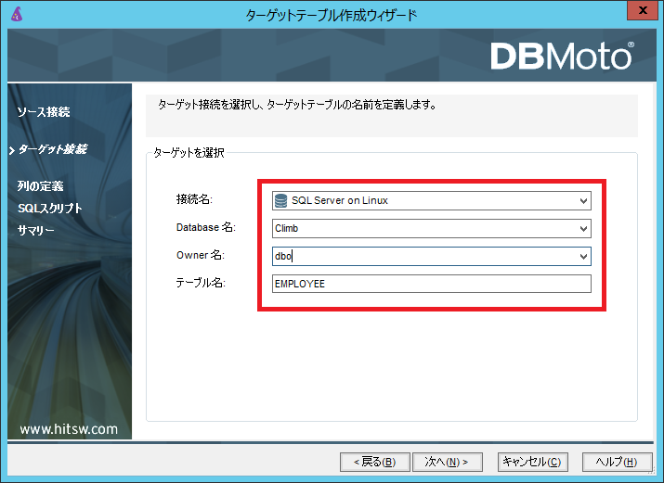This screenshot has height=483, width=664.
Task: Click the wizard app icon in title bar
Action: (17, 14)
